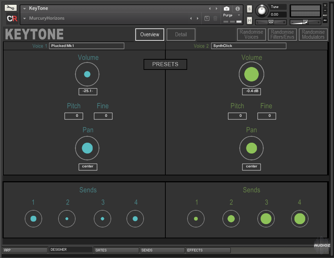Open the Purge dropdown menu
The width and height of the screenshot is (334, 258).
tap(232, 15)
